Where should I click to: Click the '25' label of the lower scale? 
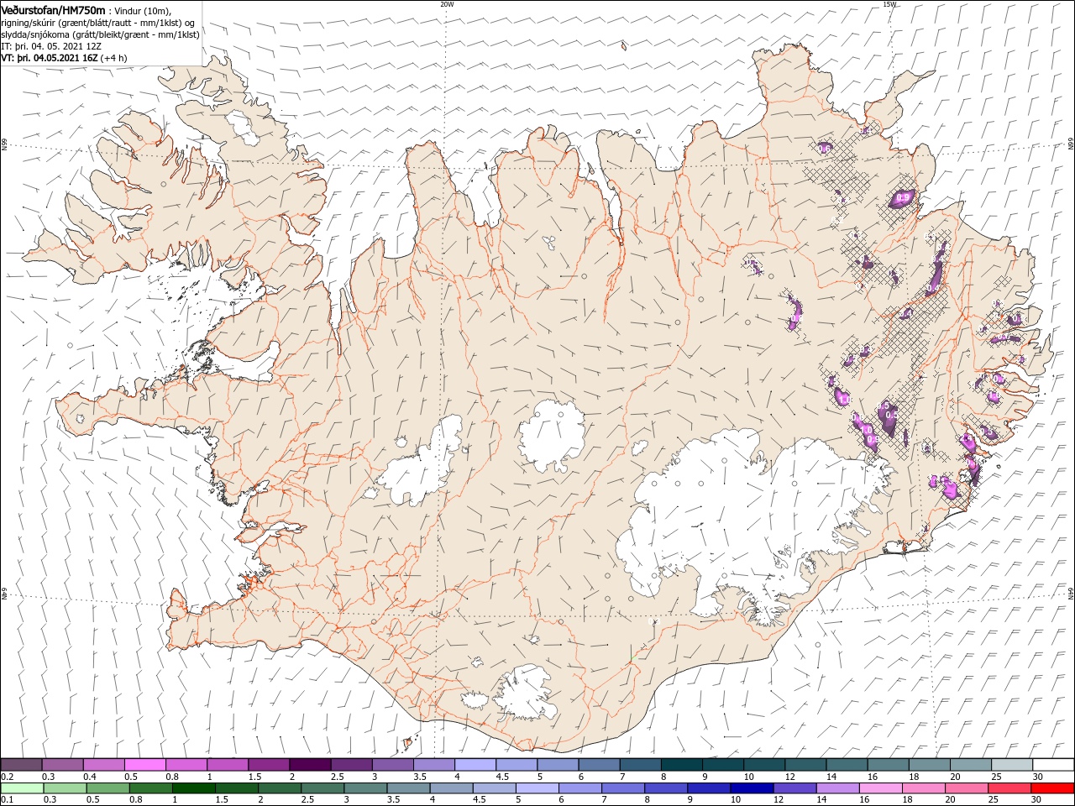[993, 799]
